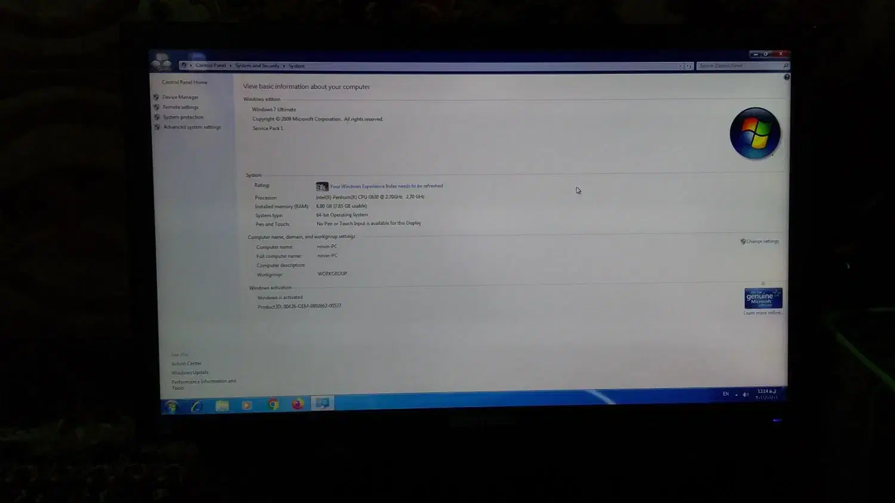Click 'Windows is activated' text
895x503 pixels.
pos(280,297)
